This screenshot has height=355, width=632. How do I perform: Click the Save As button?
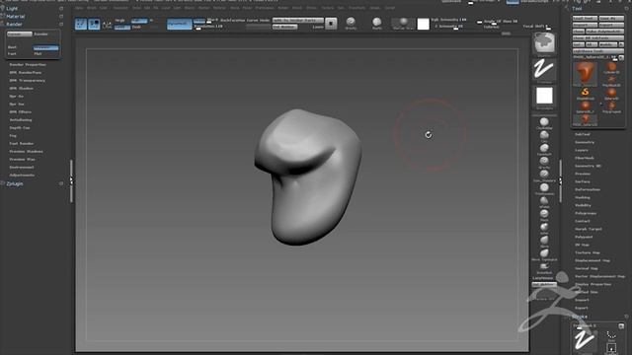(611, 19)
